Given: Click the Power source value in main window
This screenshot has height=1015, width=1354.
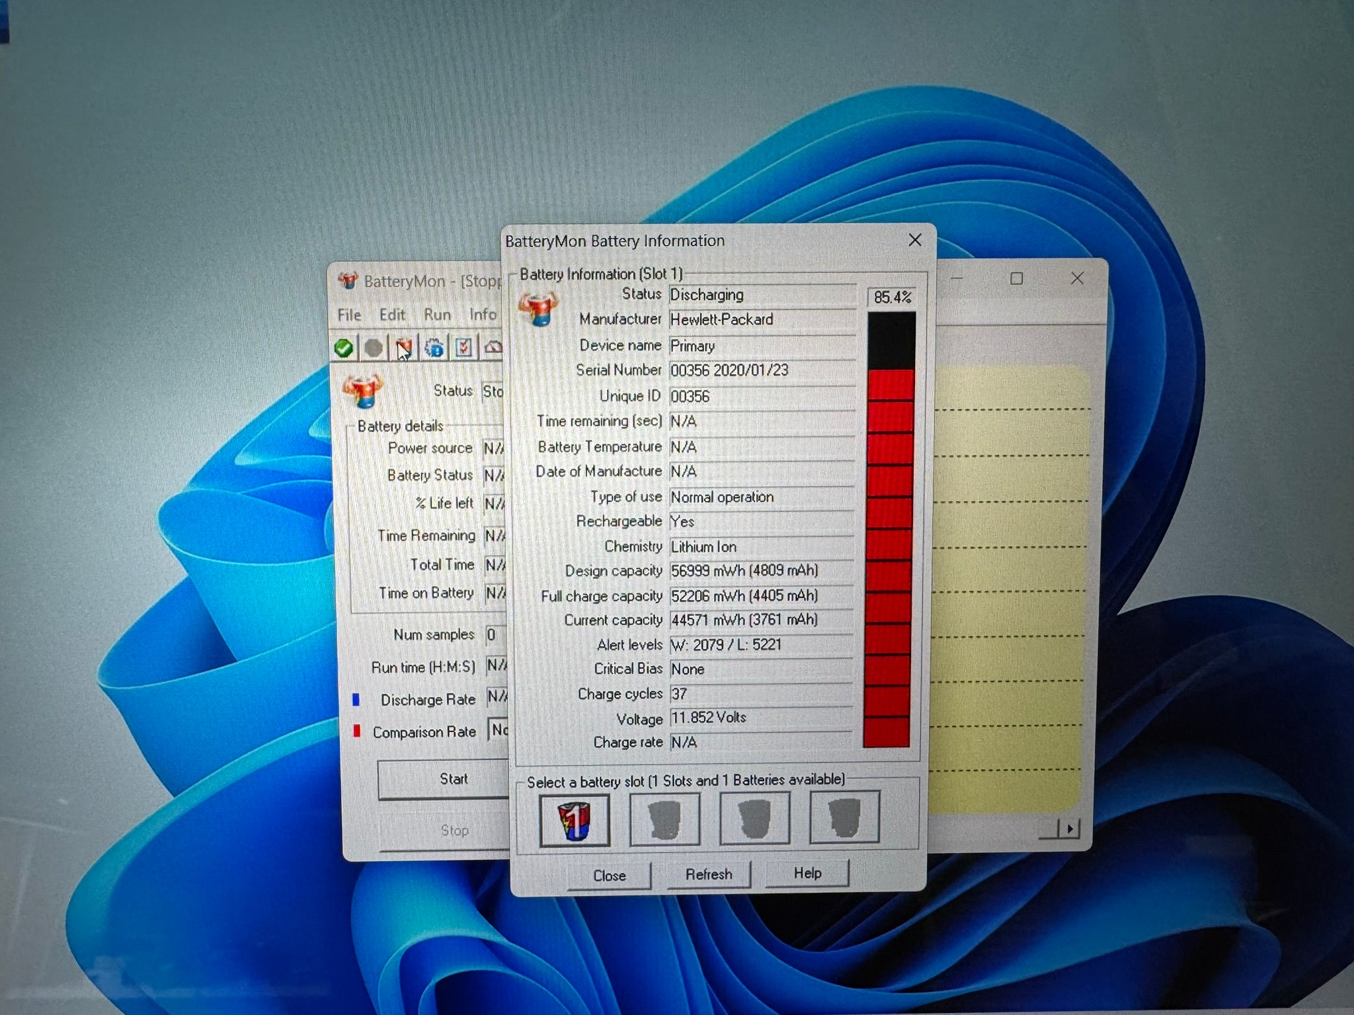Looking at the screenshot, I should pyautogui.click(x=493, y=448).
